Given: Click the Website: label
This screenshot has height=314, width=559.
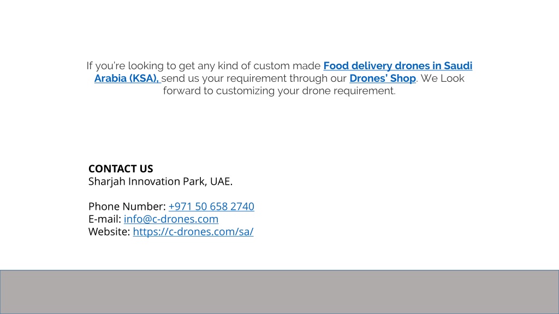Looking at the screenshot, I should 109,231.
